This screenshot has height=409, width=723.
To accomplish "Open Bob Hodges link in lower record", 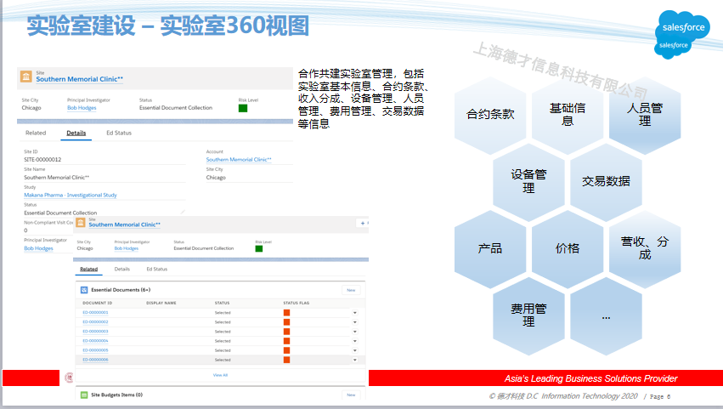I will click(127, 248).
